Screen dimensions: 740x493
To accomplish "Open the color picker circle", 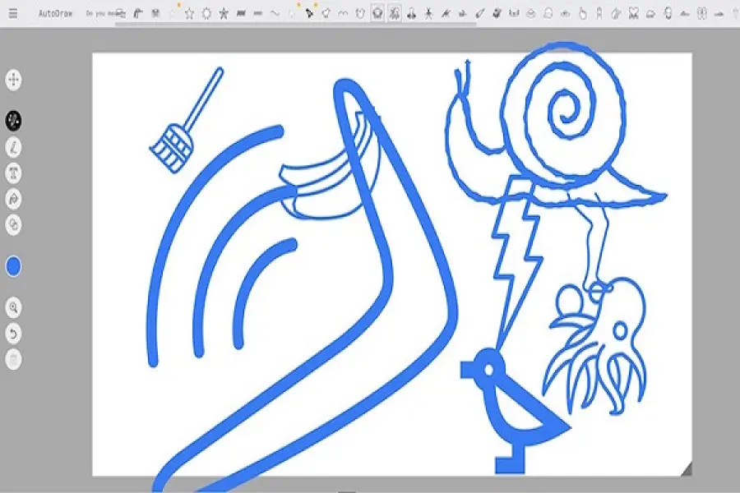I will [x=15, y=265].
